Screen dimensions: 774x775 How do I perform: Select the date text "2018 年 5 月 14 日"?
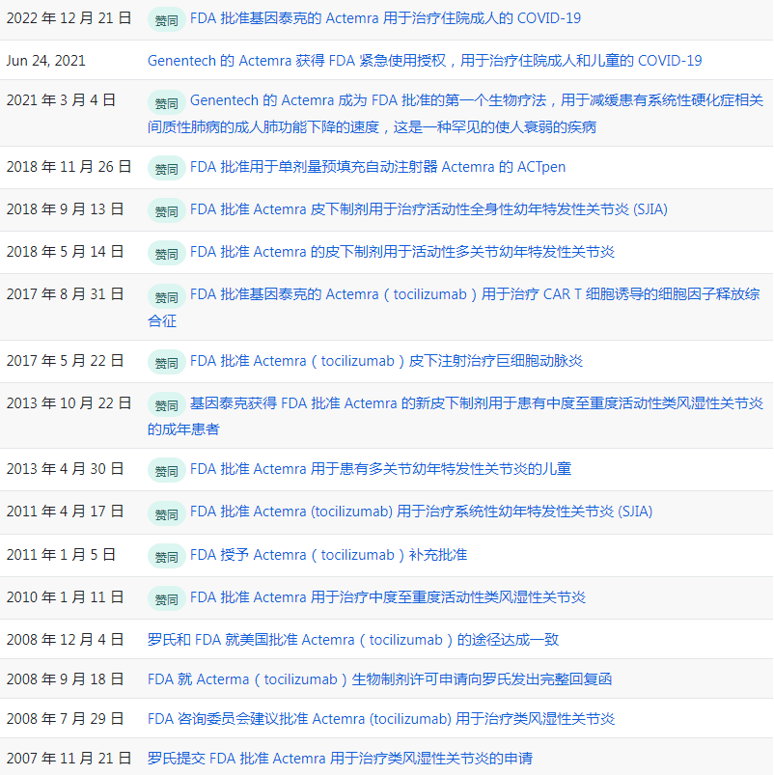(65, 252)
